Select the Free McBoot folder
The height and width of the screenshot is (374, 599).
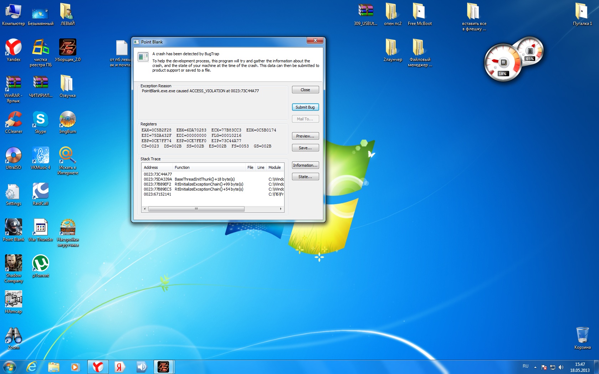(x=420, y=15)
